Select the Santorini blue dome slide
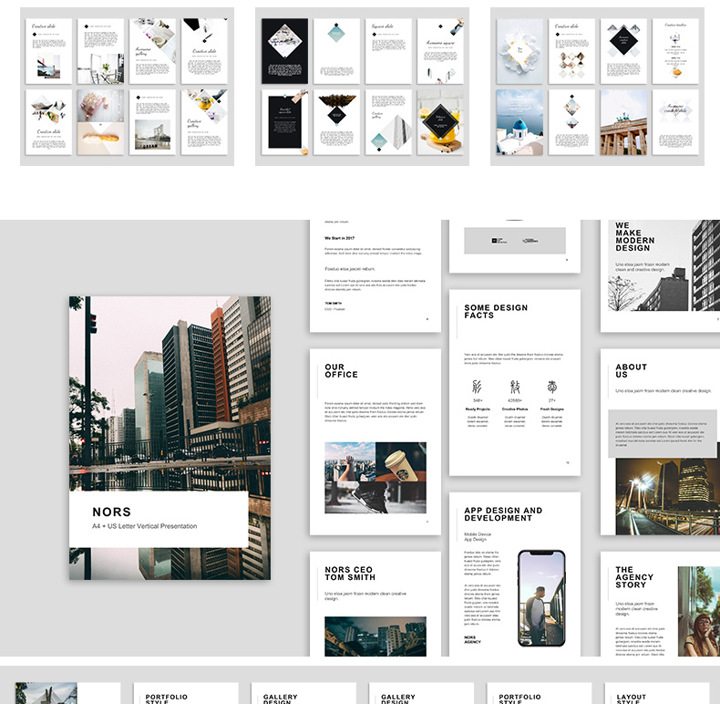 (x=519, y=122)
